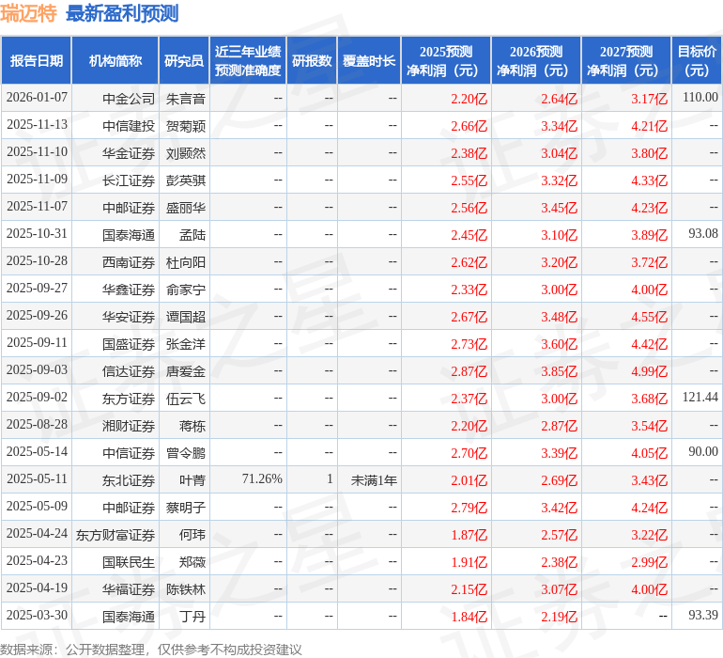This screenshot has height=658, width=723.
Task: Click researcher 贺菊颖
Action: coord(186,126)
